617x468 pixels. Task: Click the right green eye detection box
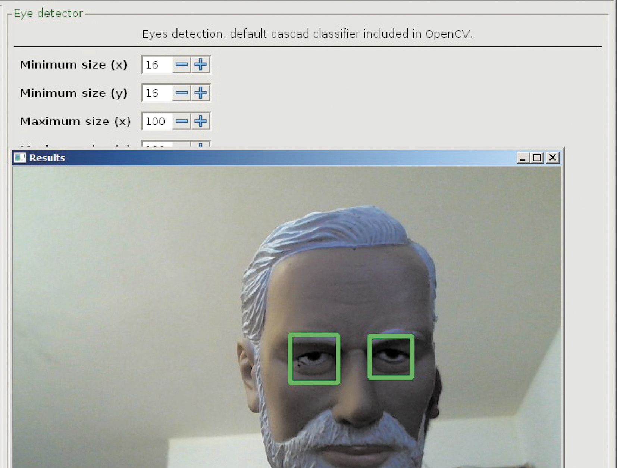tap(391, 357)
